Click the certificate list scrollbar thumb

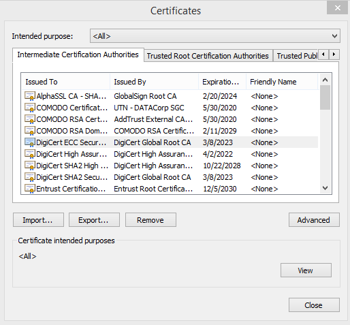325,97
